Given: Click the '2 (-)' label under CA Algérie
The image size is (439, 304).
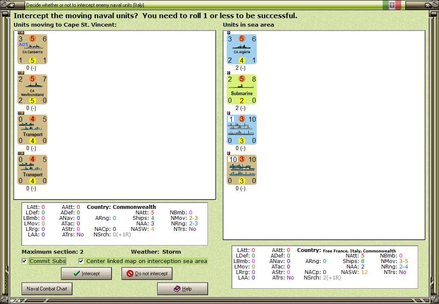Looking at the screenshot, I should click(x=240, y=68).
